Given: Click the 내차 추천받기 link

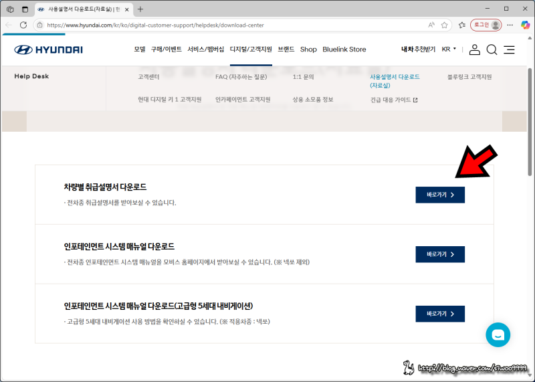Looking at the screenshot, I should point(419,49).
